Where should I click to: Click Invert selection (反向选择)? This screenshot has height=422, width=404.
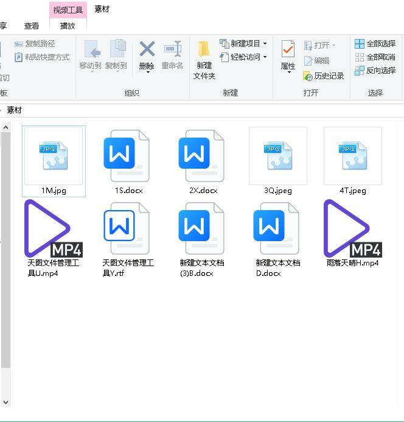pos(375,71)
